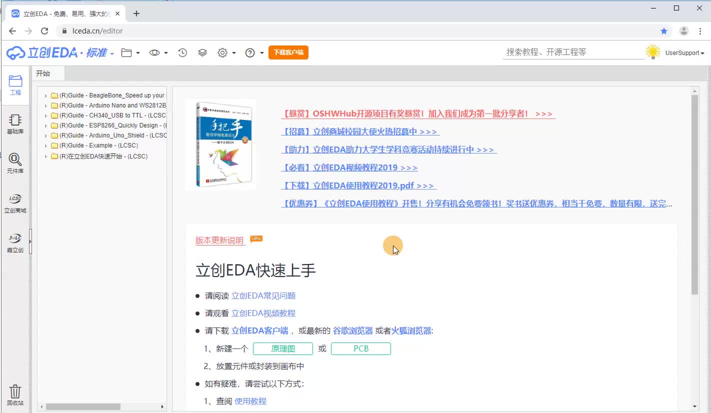Image resolution: width=711 pixels, height=413 pixels.
Task: Open the 嘉立创 JLC panel
Action: [15, 242]
